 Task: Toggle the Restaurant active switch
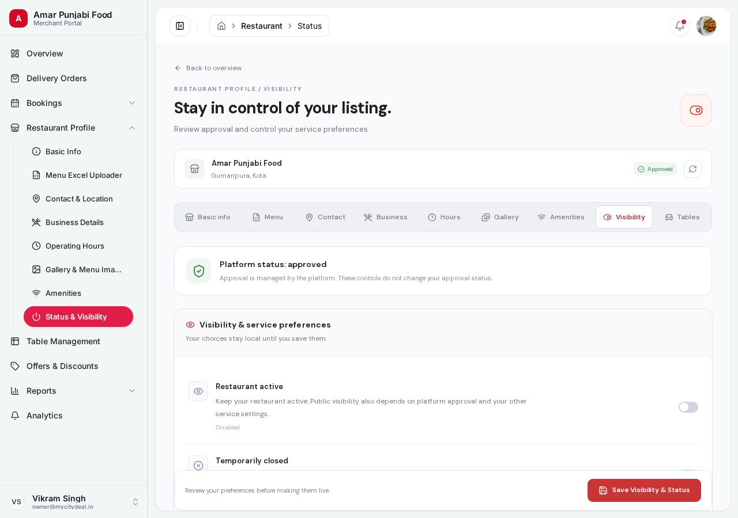coord(688,407)
